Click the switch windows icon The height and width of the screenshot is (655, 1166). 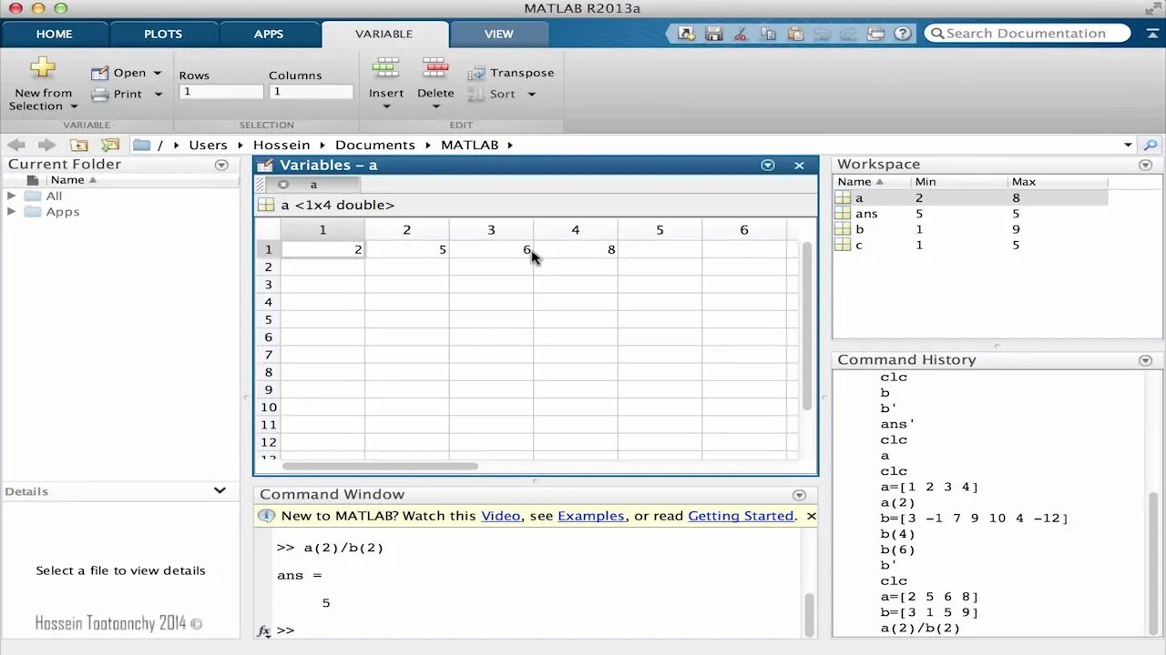875,34
